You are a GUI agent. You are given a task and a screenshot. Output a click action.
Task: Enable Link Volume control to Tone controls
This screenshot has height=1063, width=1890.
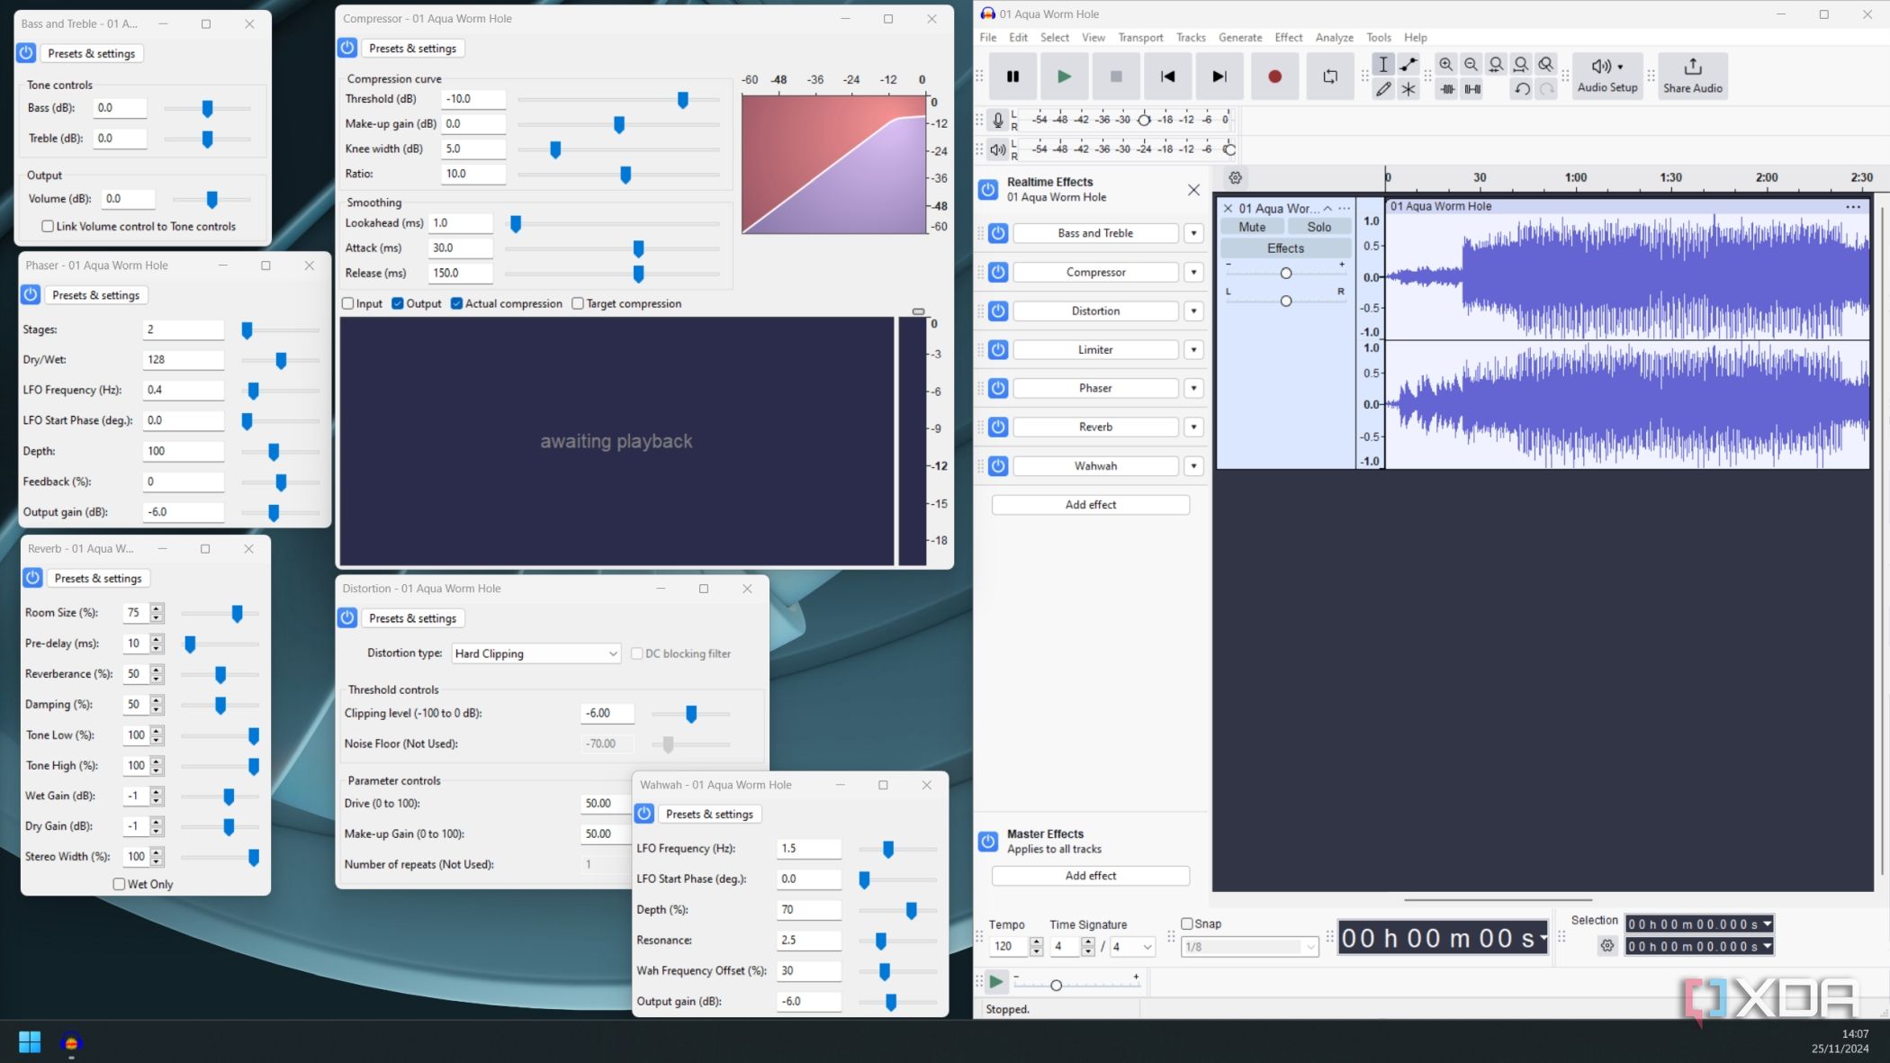pos(48,227)
